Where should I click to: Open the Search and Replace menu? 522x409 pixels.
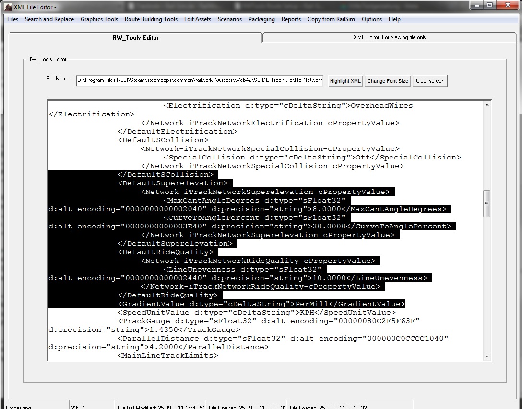point(49,19)
